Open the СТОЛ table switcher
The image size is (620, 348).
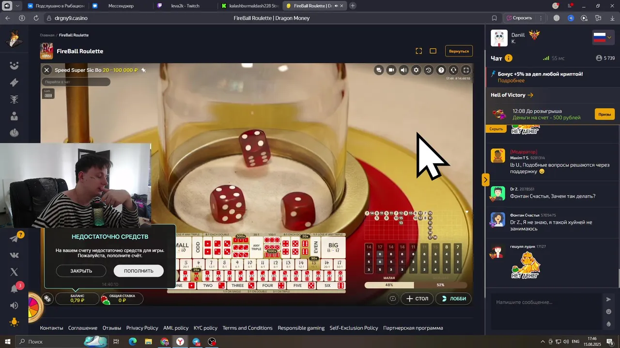[417, 299]
